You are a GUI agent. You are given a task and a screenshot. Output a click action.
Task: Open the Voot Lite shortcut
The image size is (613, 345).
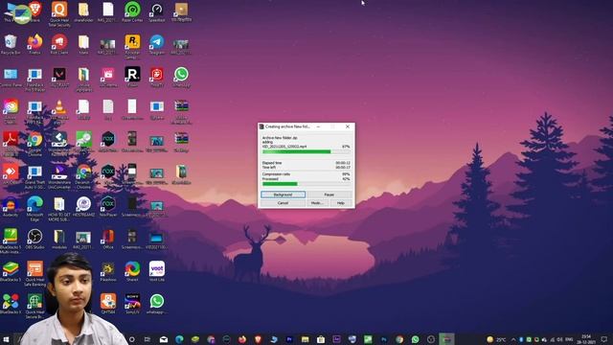(x=157, y=271)
